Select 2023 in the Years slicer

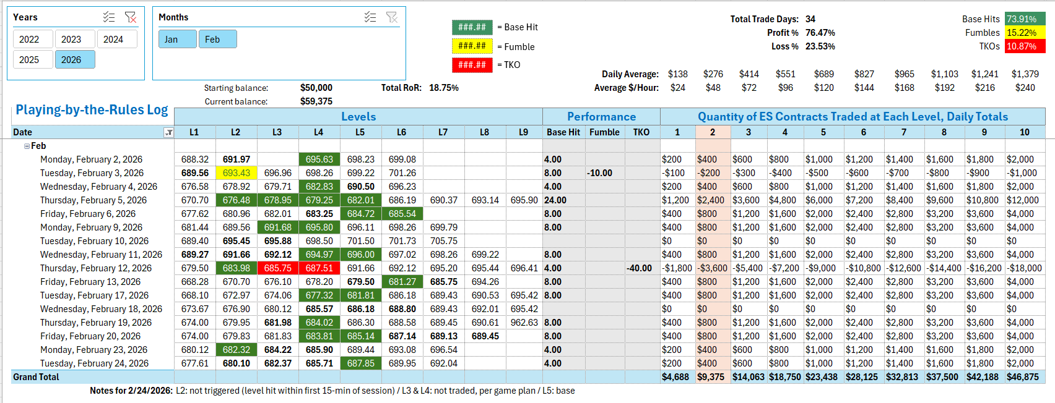point(71,39)
